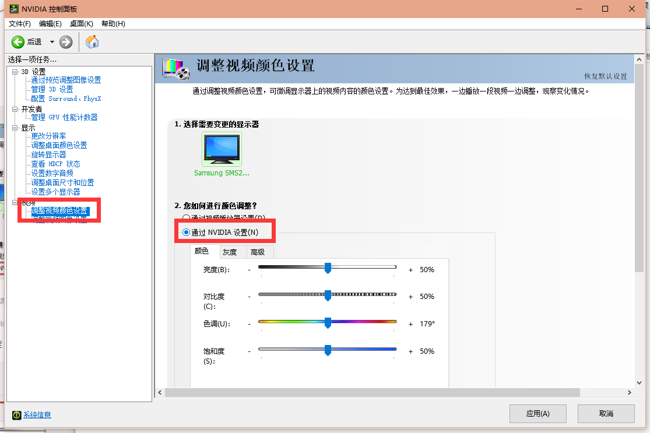Click the Forward arrow icon in toolbar
This screenshot has height=433, width=650.
coord(66,42)
